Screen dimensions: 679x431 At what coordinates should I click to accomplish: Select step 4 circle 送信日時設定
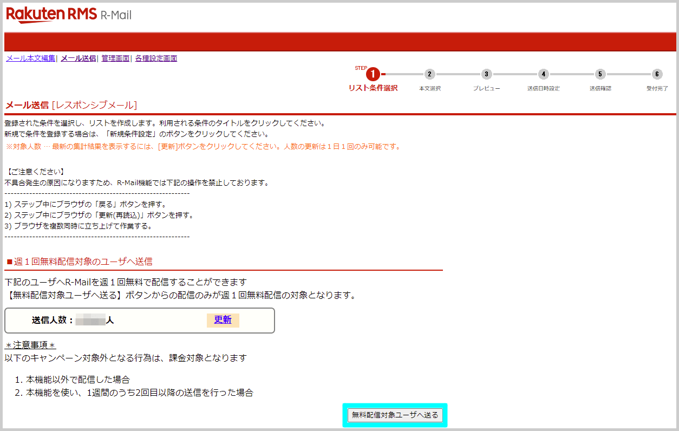pyautogui.click(x=543, y=74)
